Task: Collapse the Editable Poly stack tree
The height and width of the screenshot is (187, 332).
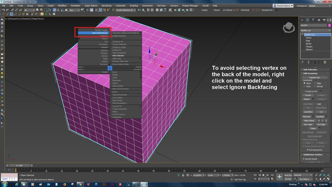Action: 302,35
